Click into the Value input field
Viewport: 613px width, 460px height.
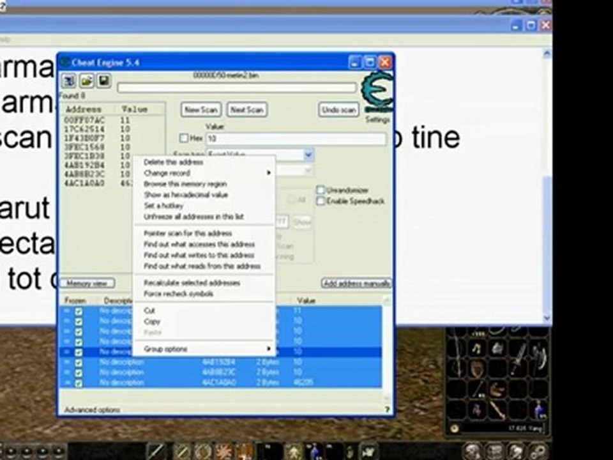tap(296, 139)
